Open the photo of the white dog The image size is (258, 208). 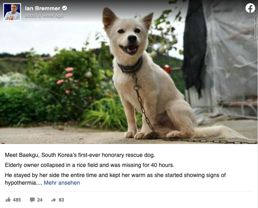pos(129,72)
